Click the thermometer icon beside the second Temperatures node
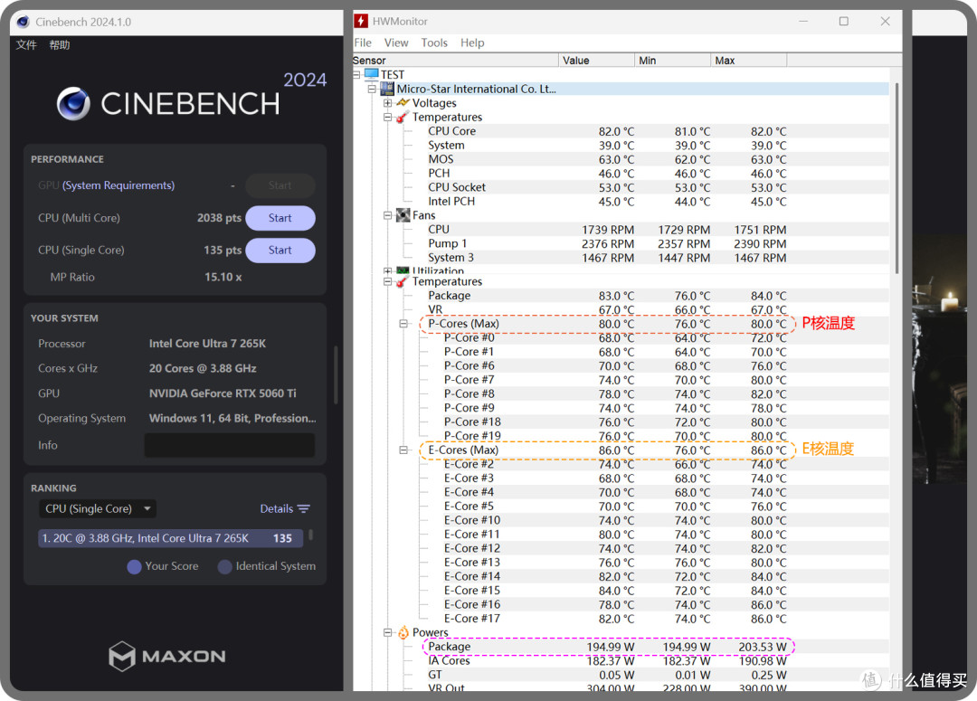 (403, 281)
